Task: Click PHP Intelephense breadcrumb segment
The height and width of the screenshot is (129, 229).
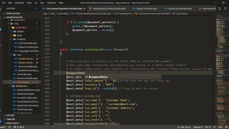Action: tap(123, 14)
